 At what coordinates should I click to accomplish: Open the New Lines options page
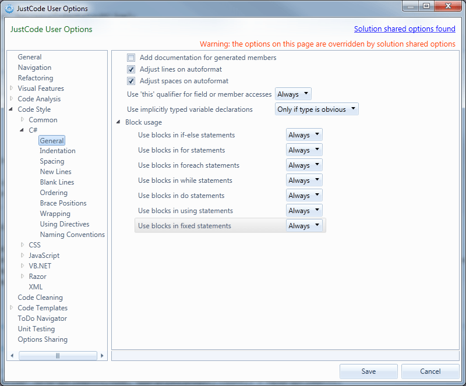pyautogui.click(x=55, y=171)
